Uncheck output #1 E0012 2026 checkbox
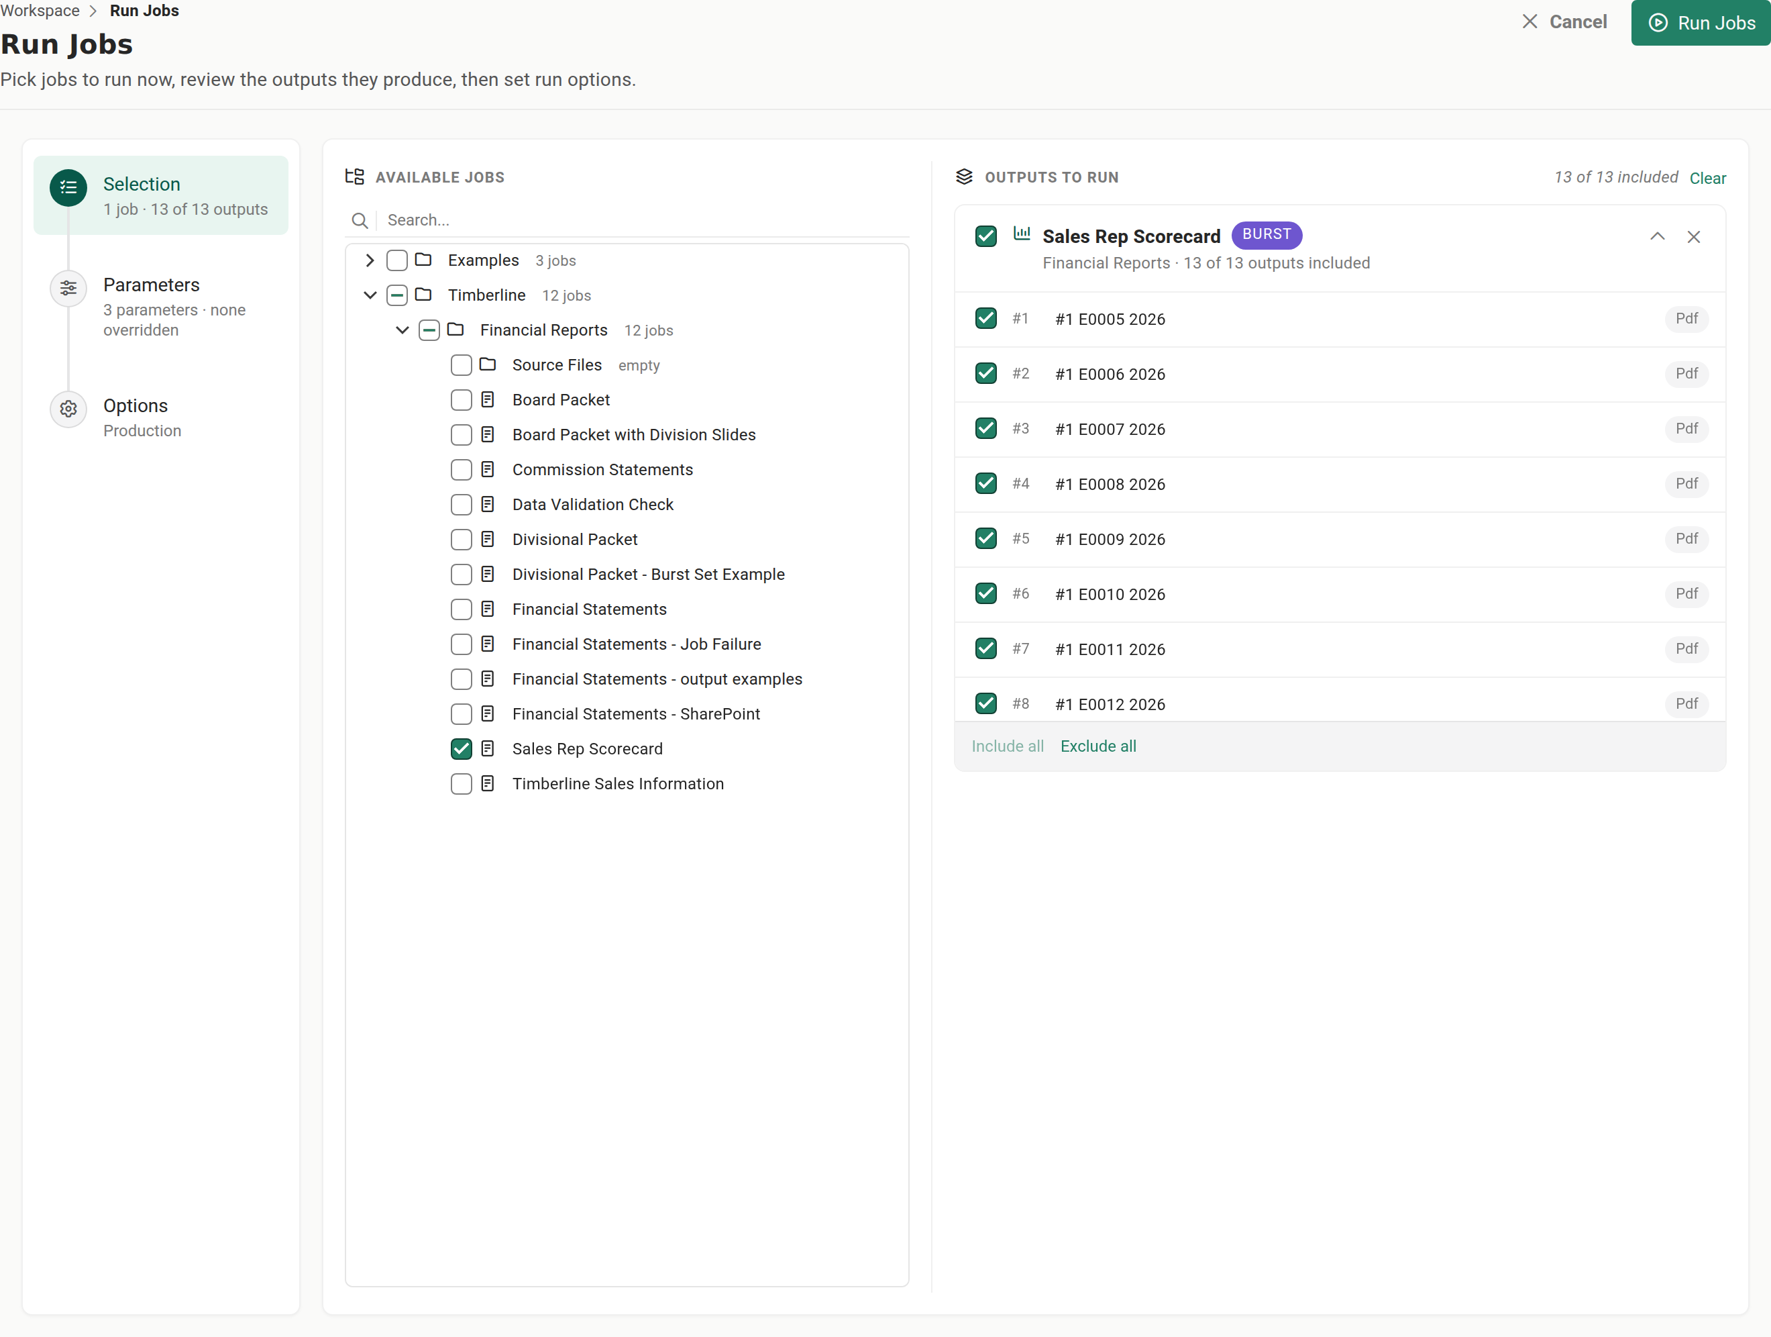This screenshot has height=1337, width=1771. coord(986,703)
